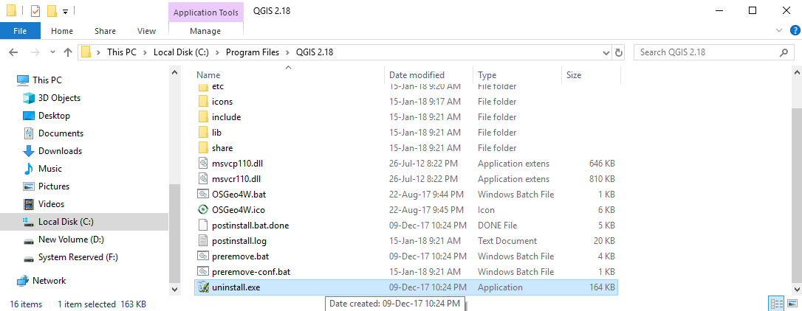802x311 pixels.
Task: Click the etc folder name
Action: [x=218, y=86]
